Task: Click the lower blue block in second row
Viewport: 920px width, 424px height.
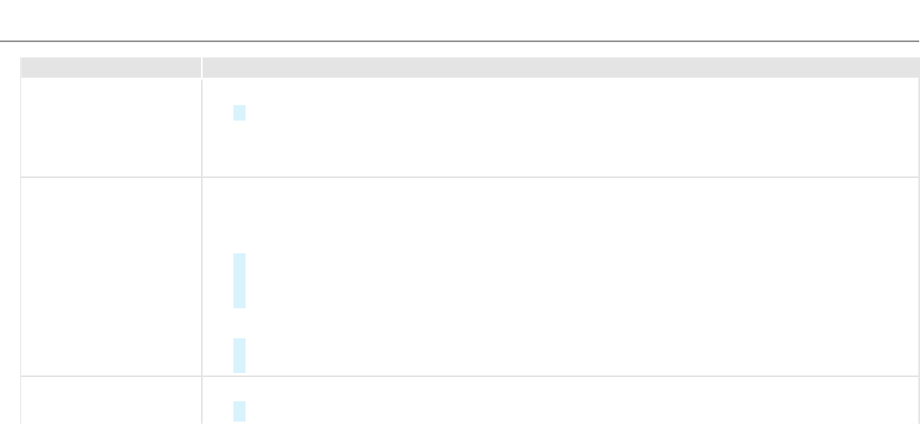Action: 239,355
